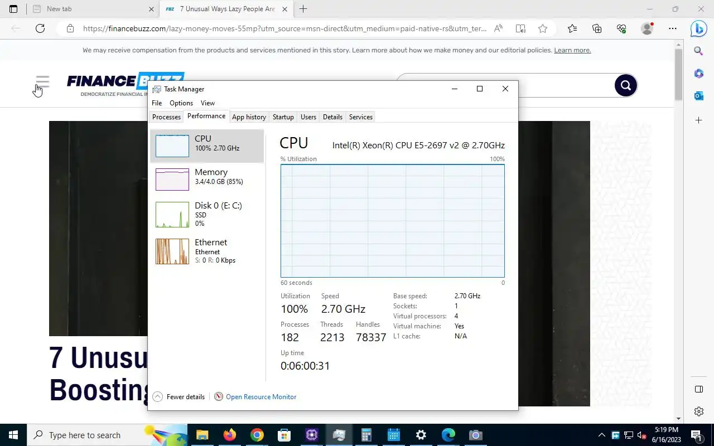Select Memory in Task Manager sidebar
714x446 pixels.
click(207, 179)
